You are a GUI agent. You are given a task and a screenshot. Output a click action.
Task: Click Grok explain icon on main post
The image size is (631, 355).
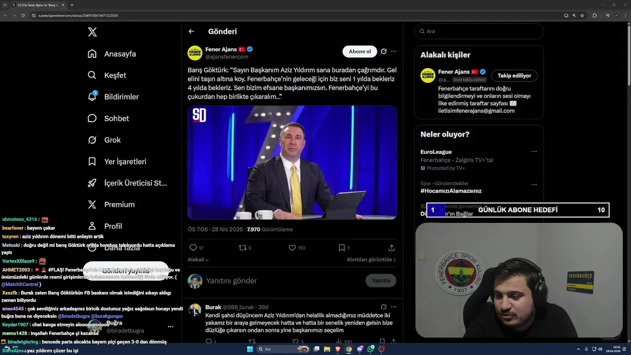[x=384, y=51]
